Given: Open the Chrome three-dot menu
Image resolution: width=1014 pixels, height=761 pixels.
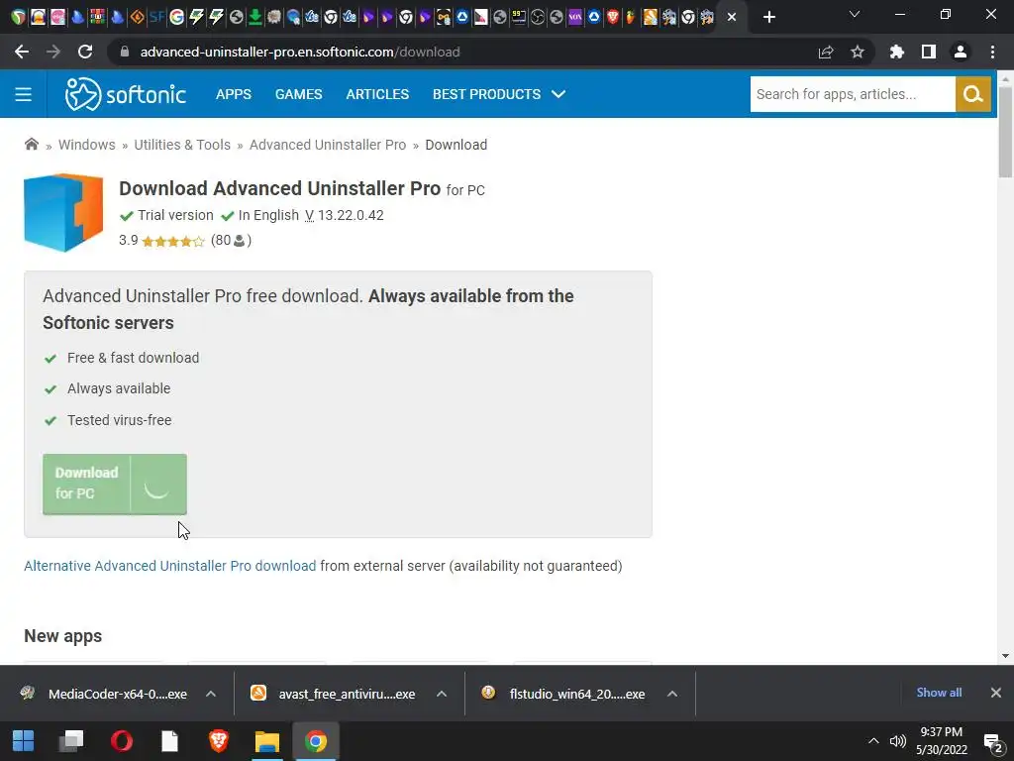Looking at the screenshot, I should (992, 52).
